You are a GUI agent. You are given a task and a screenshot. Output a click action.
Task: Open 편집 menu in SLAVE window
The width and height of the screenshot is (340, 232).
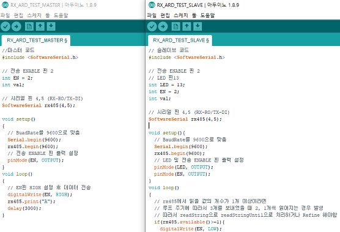pos(165,15)
